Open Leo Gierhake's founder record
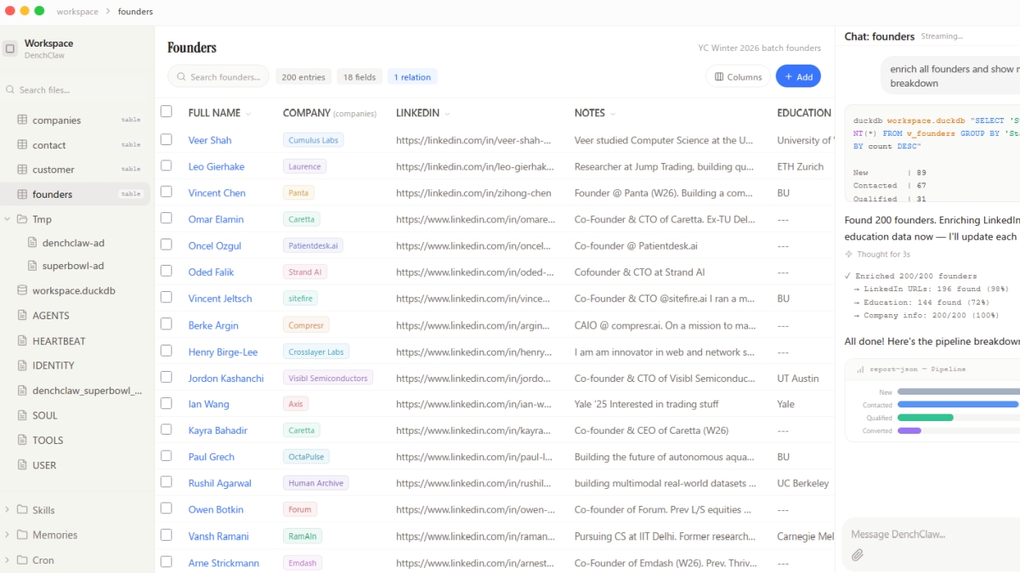The image size is (1020, 573). click(x=216, y=166)
